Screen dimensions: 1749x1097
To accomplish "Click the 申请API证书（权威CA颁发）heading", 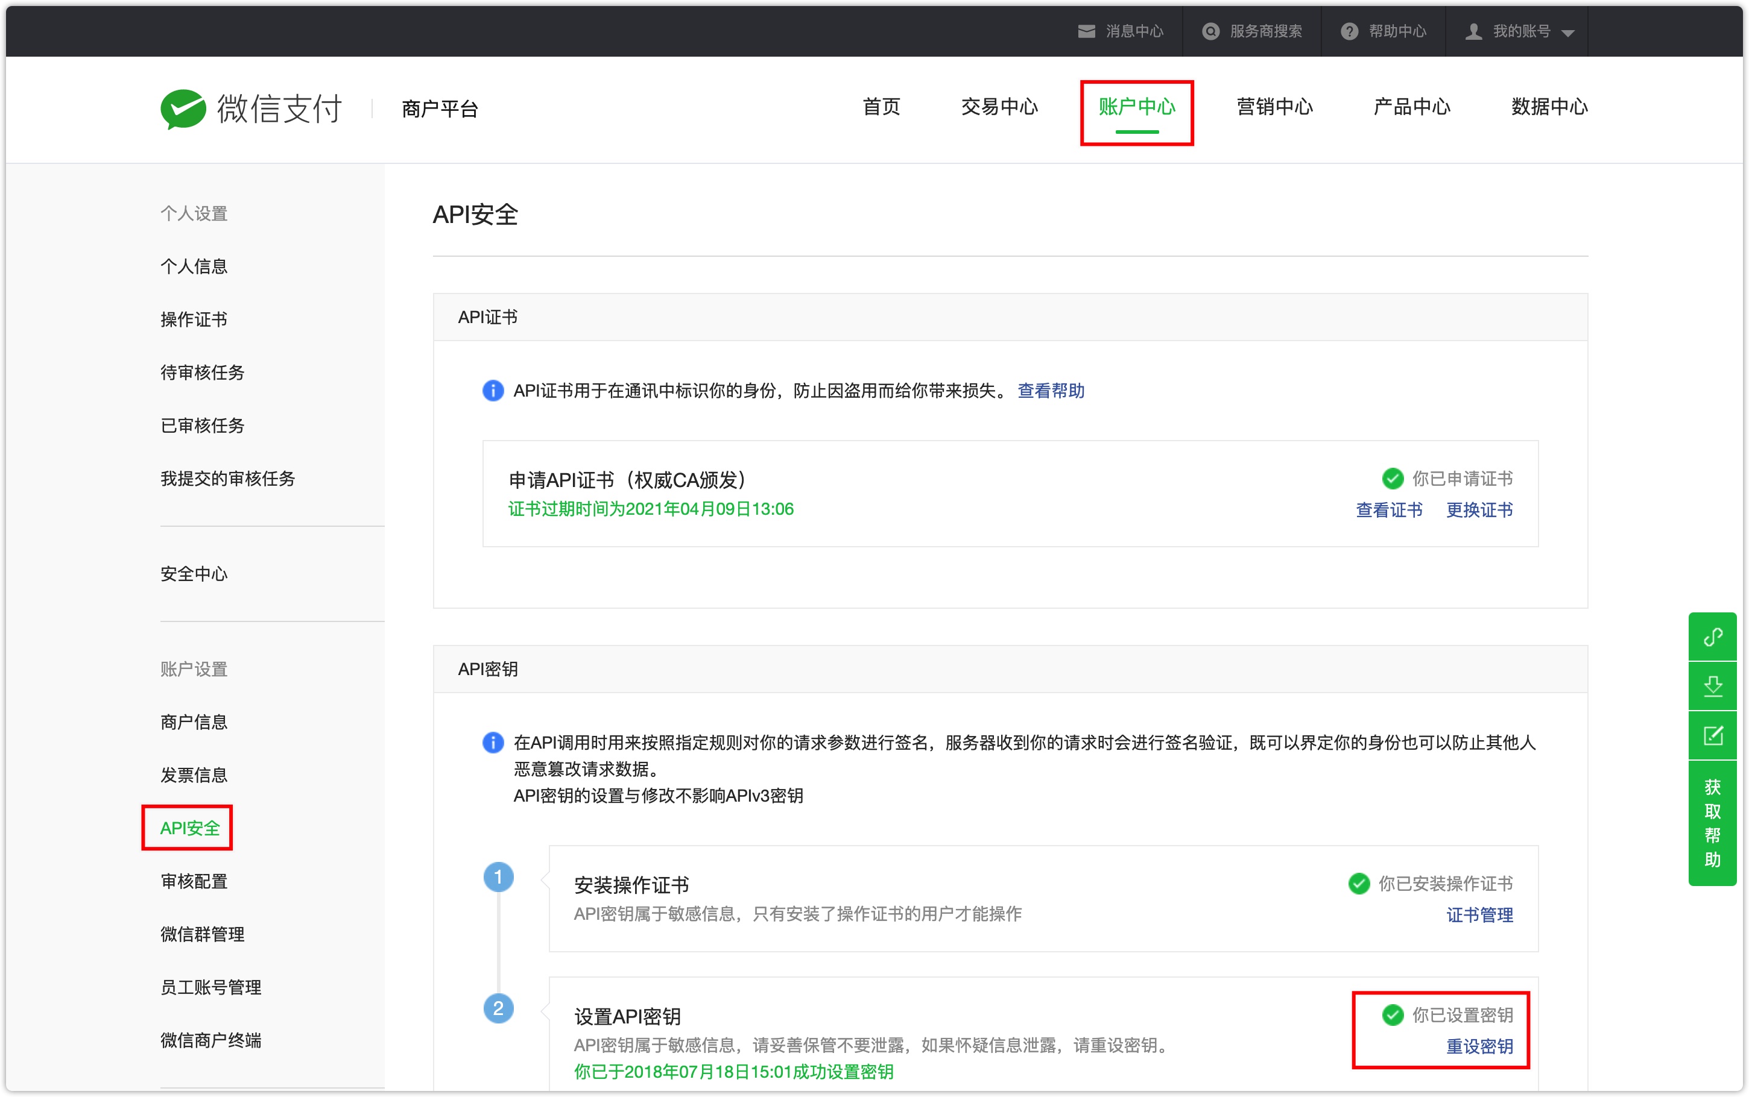I will tap(628, 480).
